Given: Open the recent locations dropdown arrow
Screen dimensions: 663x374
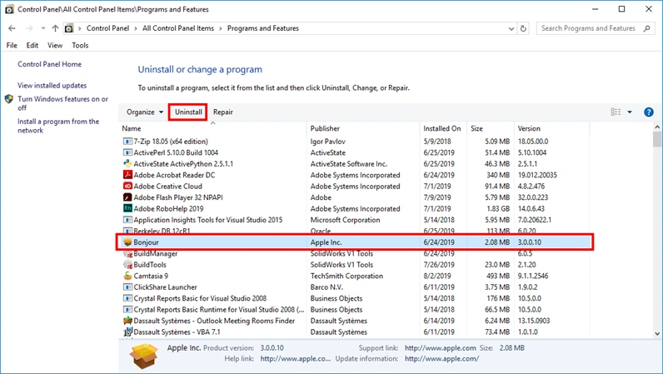Looking at the screenshot, I should (43, 28).
